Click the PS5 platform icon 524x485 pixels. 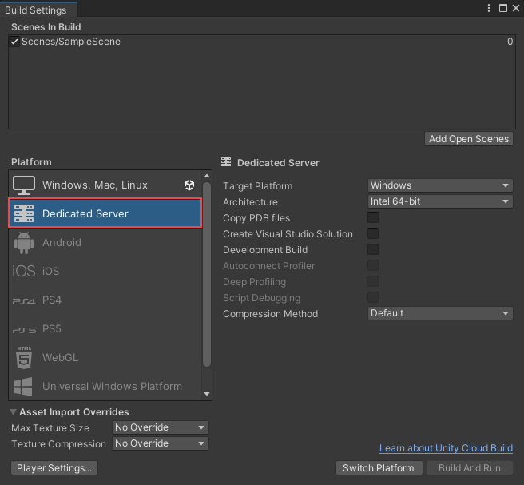[x=24, y=329]
